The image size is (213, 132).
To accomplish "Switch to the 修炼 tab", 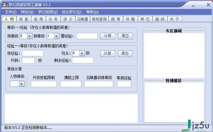I will (39, 19).
